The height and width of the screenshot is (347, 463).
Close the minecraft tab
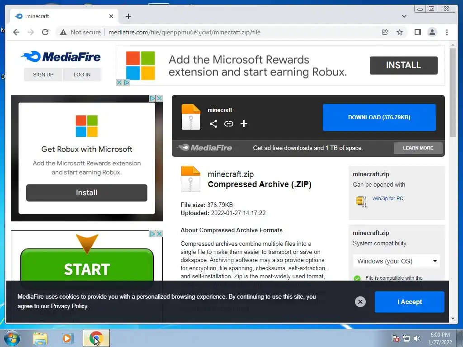pos(111,16)
